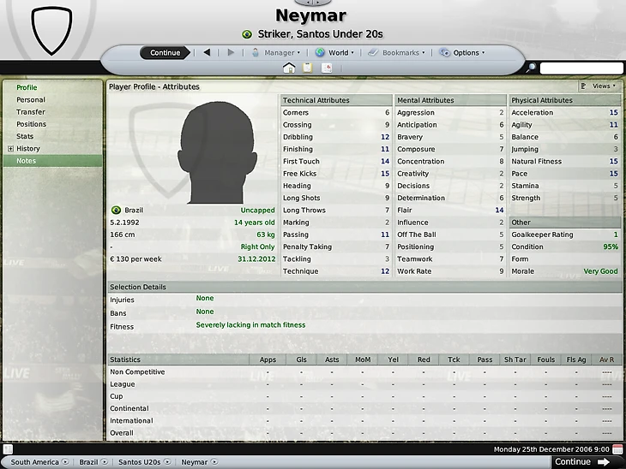Expand the History tree item
The height and width of the screenshot is (469, 626).
[10, 149]
